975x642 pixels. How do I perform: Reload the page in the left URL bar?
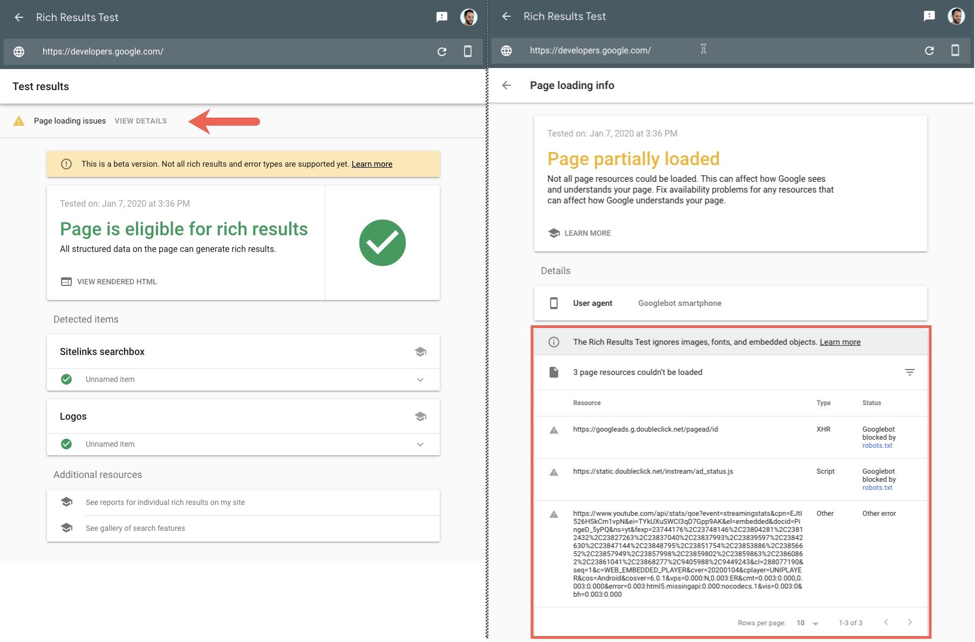click(x=441, y=51)
